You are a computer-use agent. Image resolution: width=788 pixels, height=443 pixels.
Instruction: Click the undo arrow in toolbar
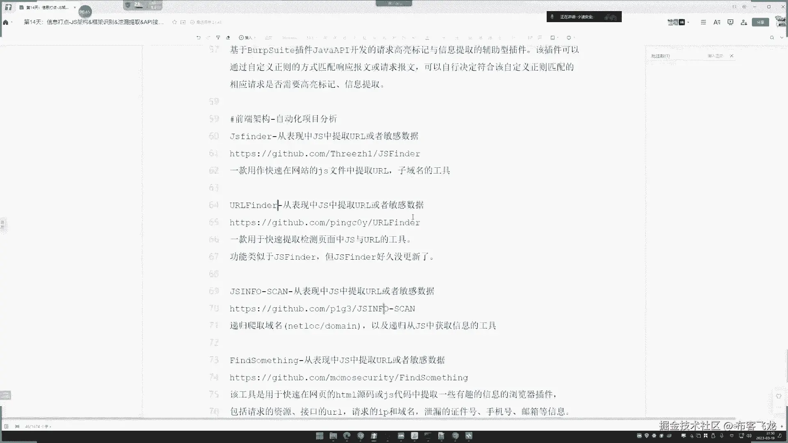point(199,37)
